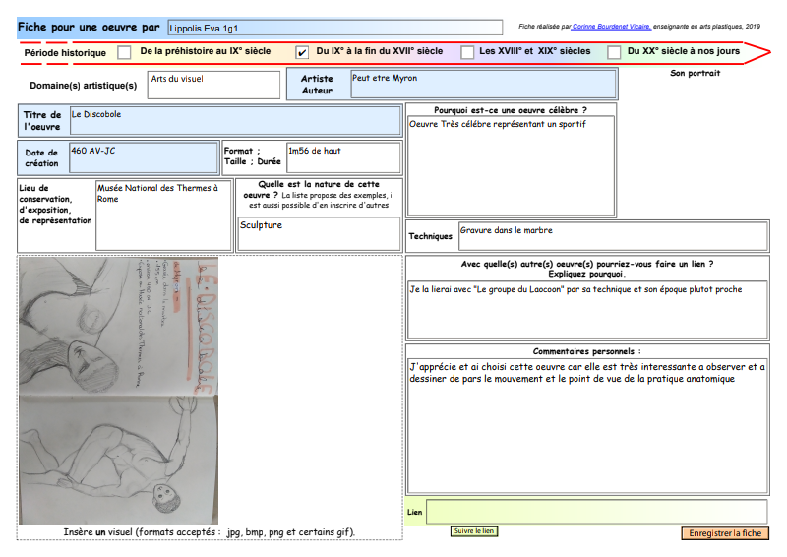Uncheck the 'Du IX° à la fin du XVII° siècle' box
Viewport: 787px width, 557px height.
point(302,52)
